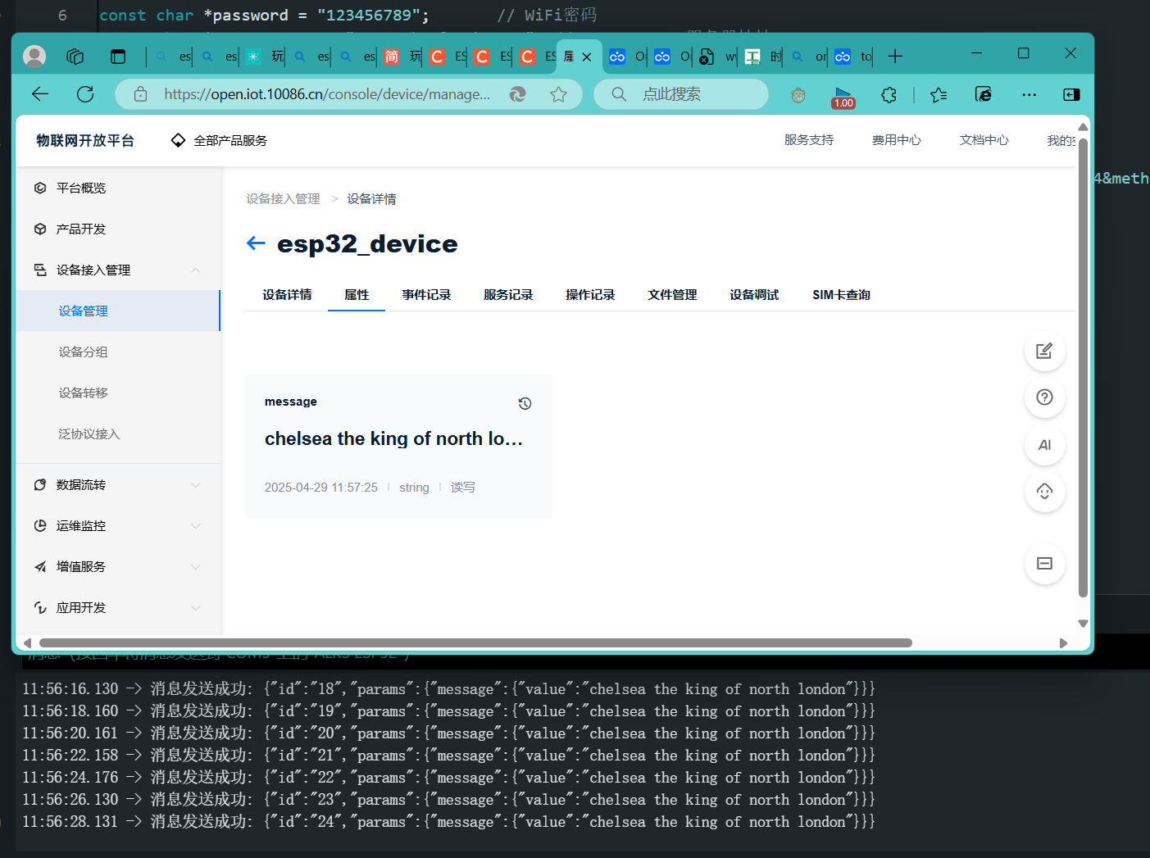This screenshot has height=858, width=1150.
Task: Click the serial log line with id 24
Action: [448, 821]
